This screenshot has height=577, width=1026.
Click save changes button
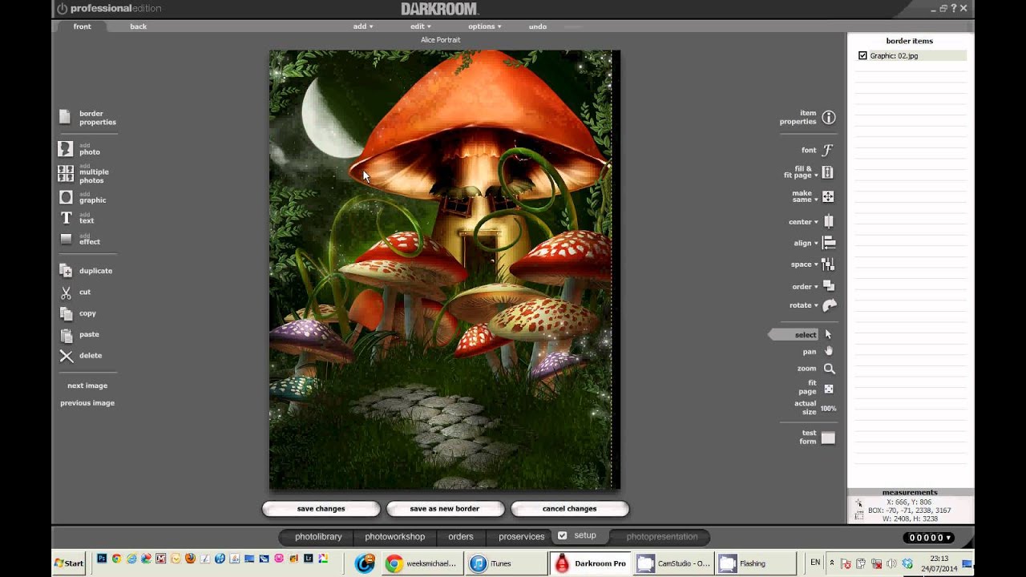pyautogui.click(x=321, y=509)
